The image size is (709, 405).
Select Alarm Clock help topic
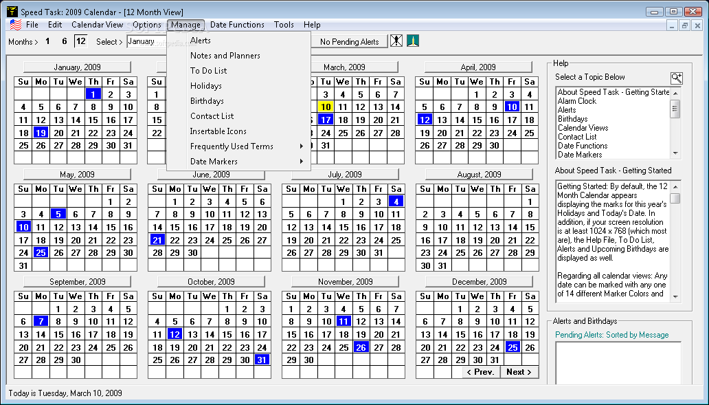point(576,101)
